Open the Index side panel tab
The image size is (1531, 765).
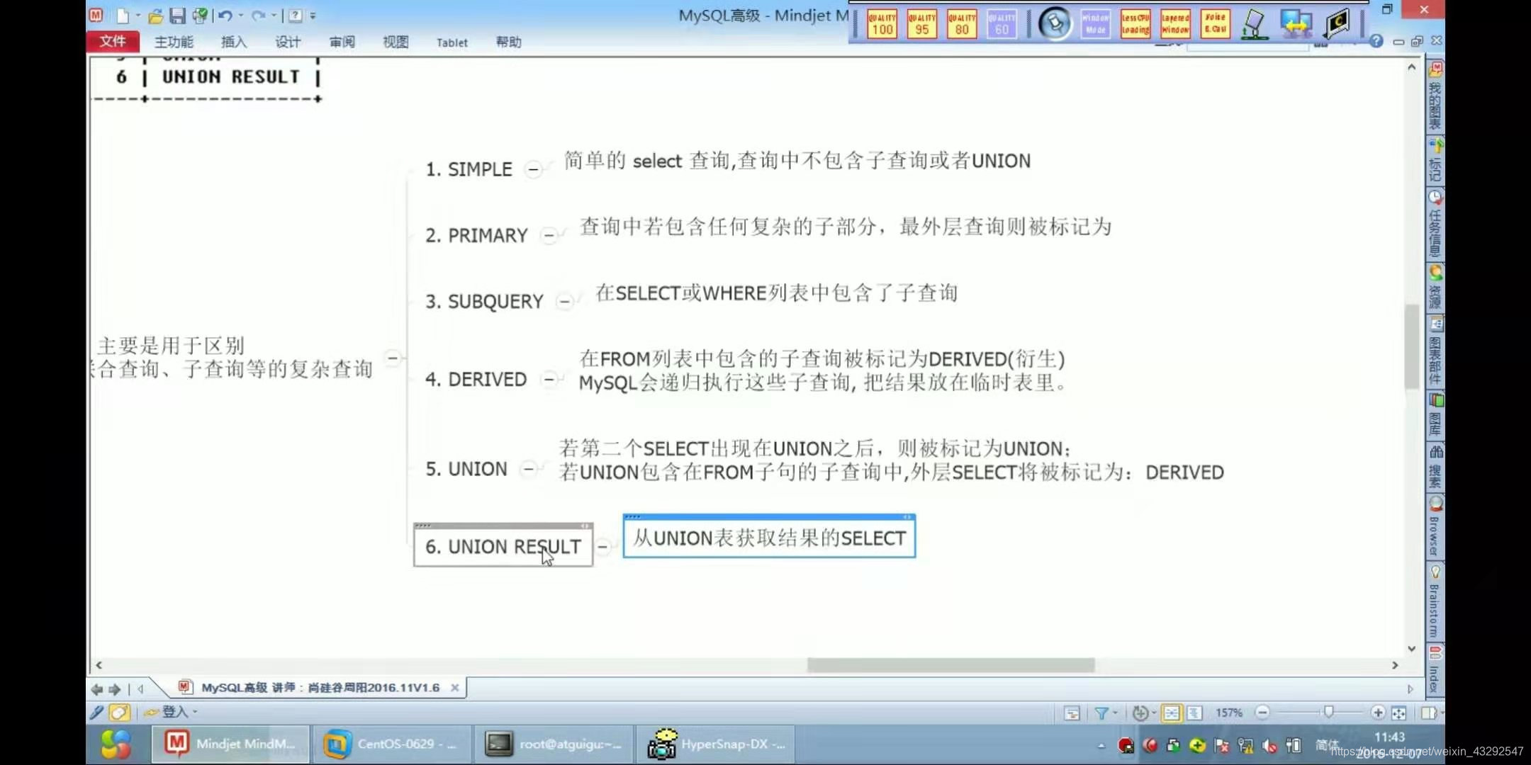click(x=1435, y=669)
